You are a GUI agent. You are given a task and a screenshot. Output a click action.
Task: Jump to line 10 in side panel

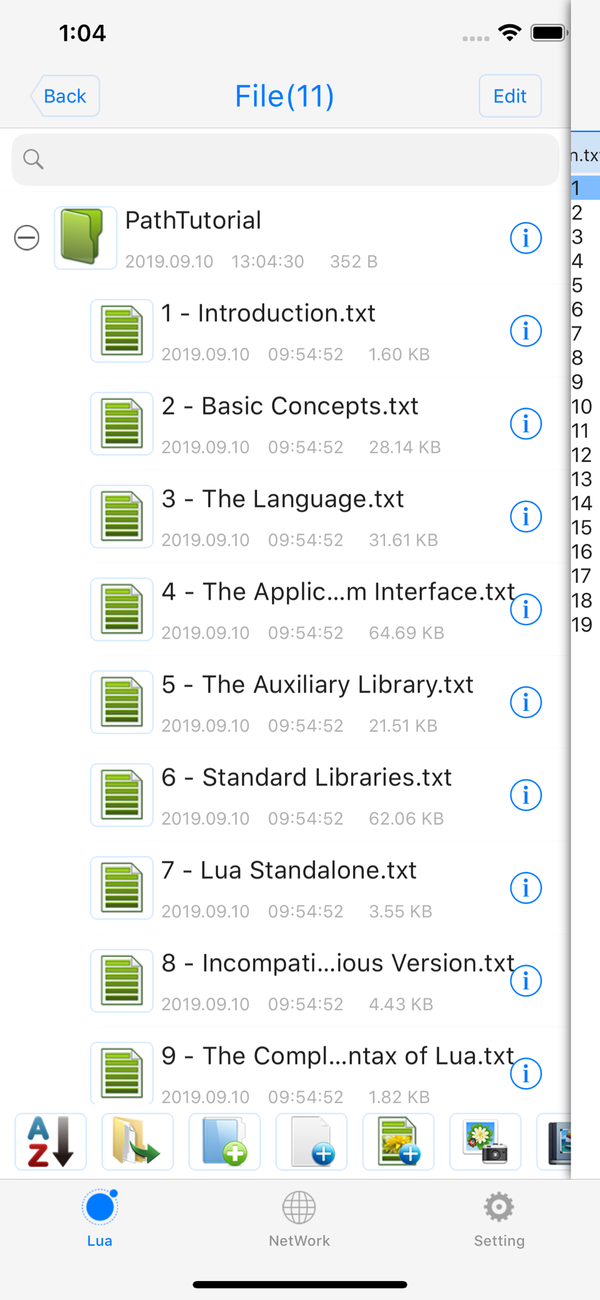pyautogui.click(x=582, y=407)
